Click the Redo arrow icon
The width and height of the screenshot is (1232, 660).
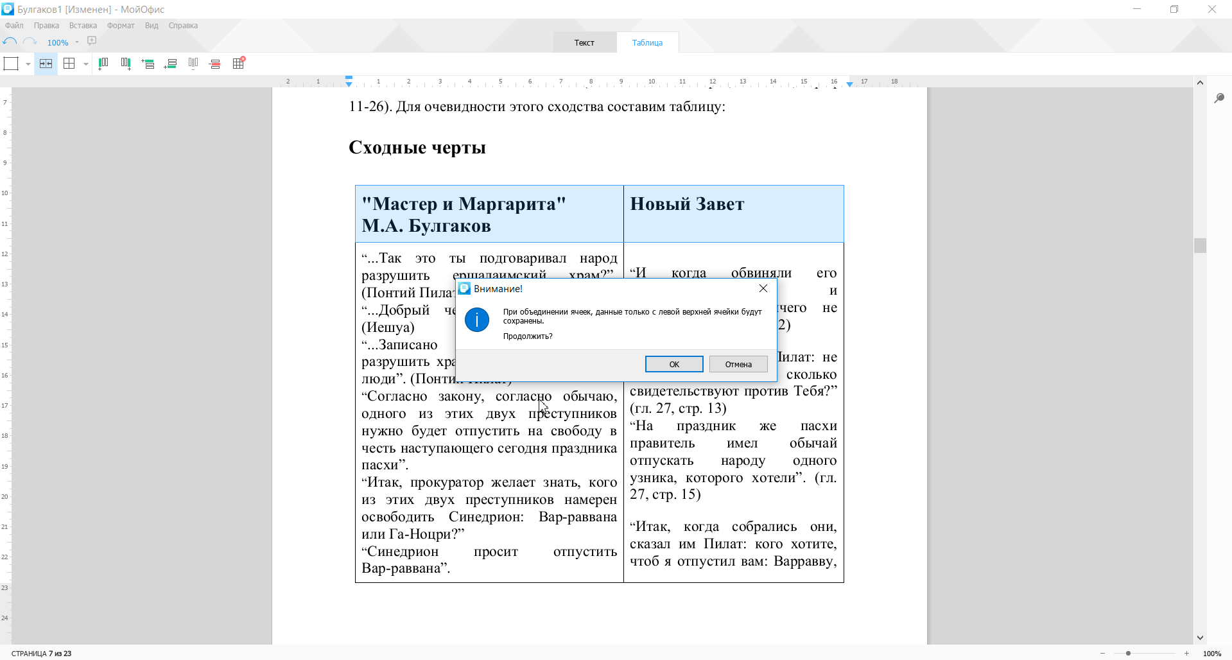point(30,42)
